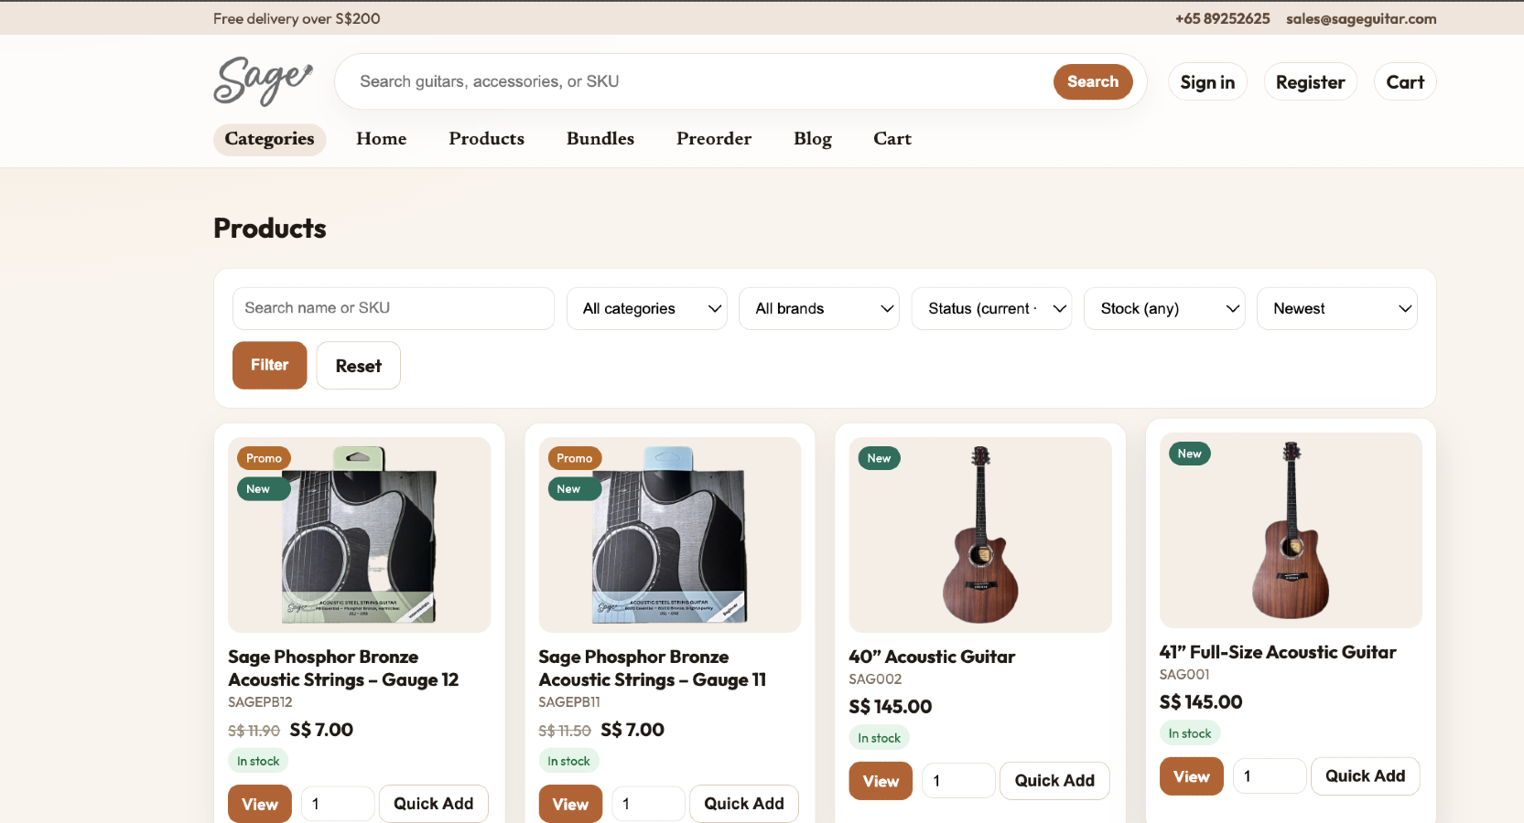The image size is (1524, 823).
Task: Click Sign in
Action: pos(1206,81)
